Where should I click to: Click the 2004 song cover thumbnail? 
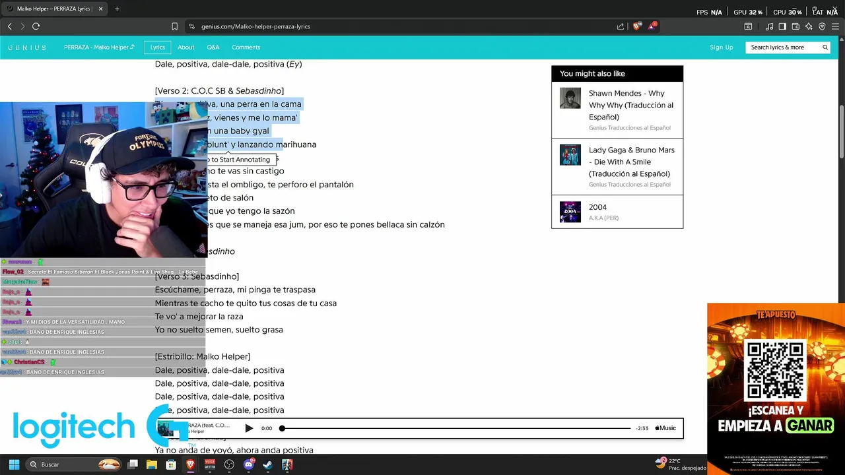tap(570, 212)
